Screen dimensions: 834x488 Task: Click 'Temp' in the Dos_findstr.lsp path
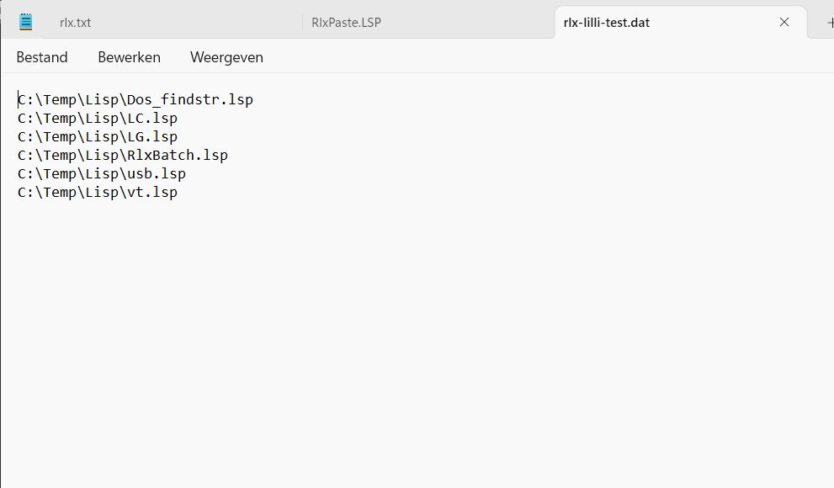click(x=60, y=99)
